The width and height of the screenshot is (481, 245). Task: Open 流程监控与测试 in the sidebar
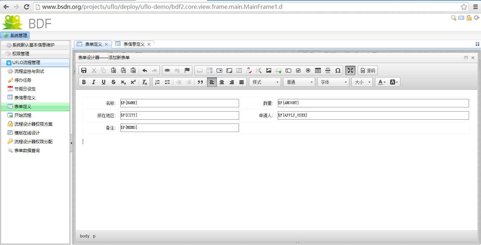29,71
